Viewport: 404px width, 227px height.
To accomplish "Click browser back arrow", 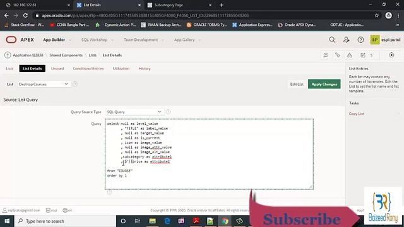I will tap(6, 15).
